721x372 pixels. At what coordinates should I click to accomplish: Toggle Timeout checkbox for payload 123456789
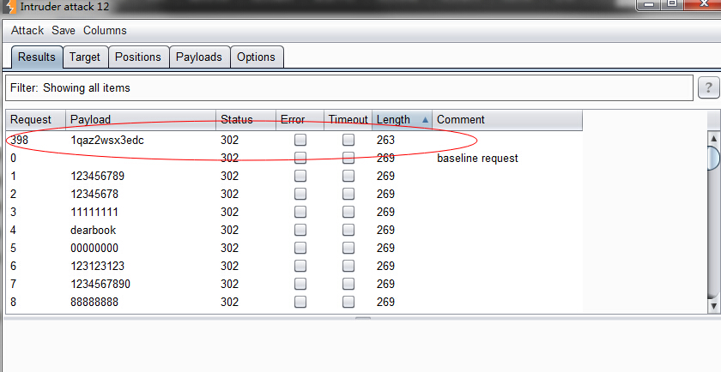(348, 176)
